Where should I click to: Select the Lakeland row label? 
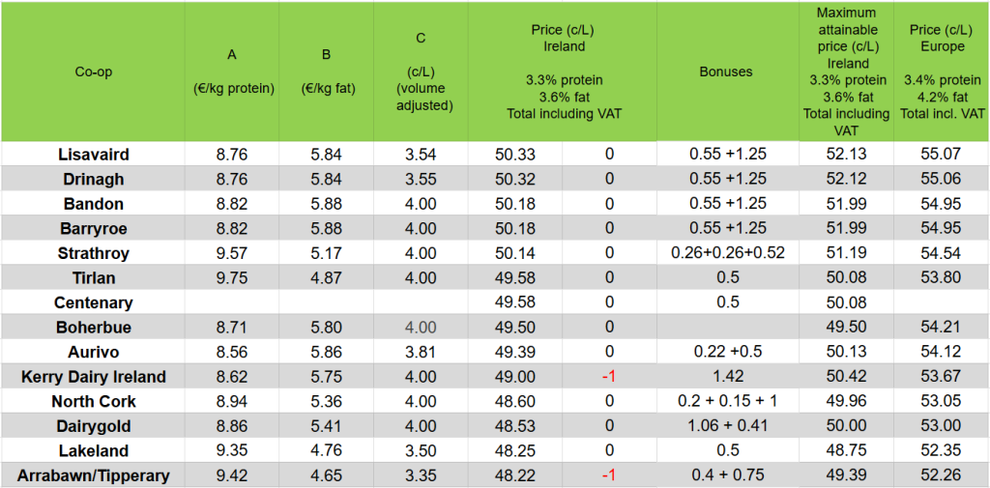point(93,450)
